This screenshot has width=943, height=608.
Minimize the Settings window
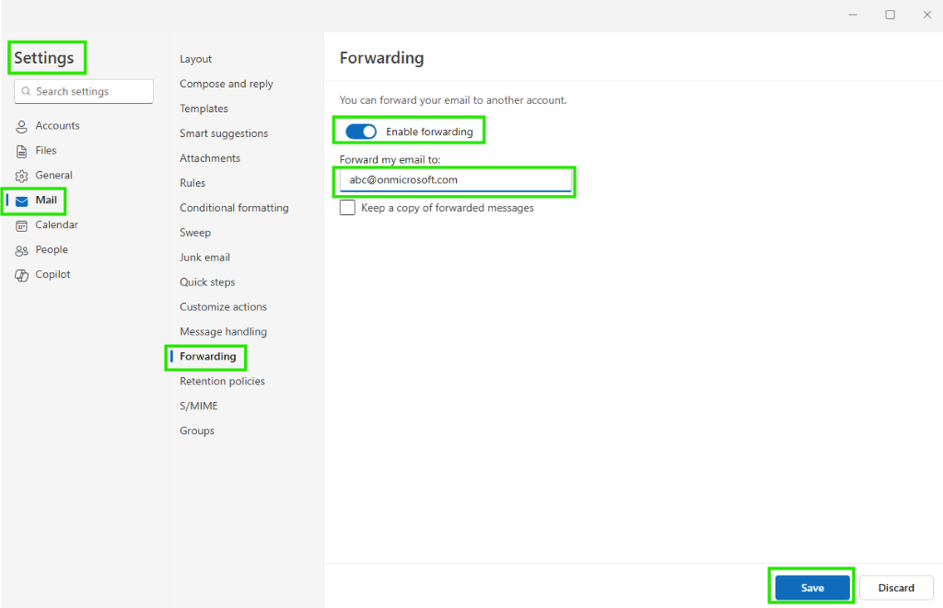coord(853,15)
